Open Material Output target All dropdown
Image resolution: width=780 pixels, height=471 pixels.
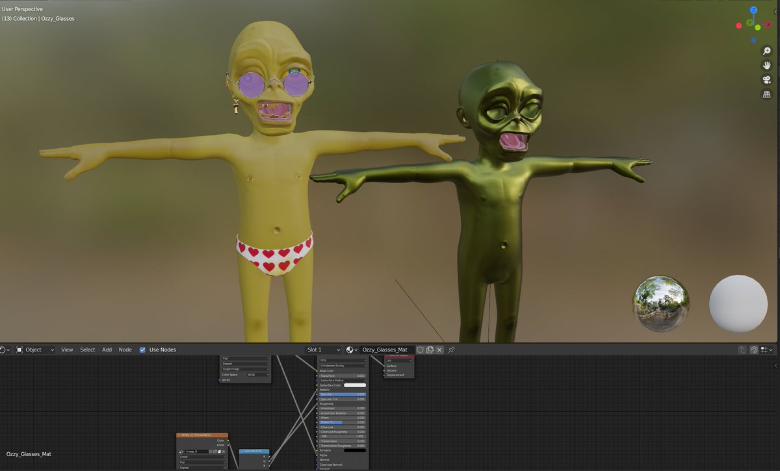point(398,361)
